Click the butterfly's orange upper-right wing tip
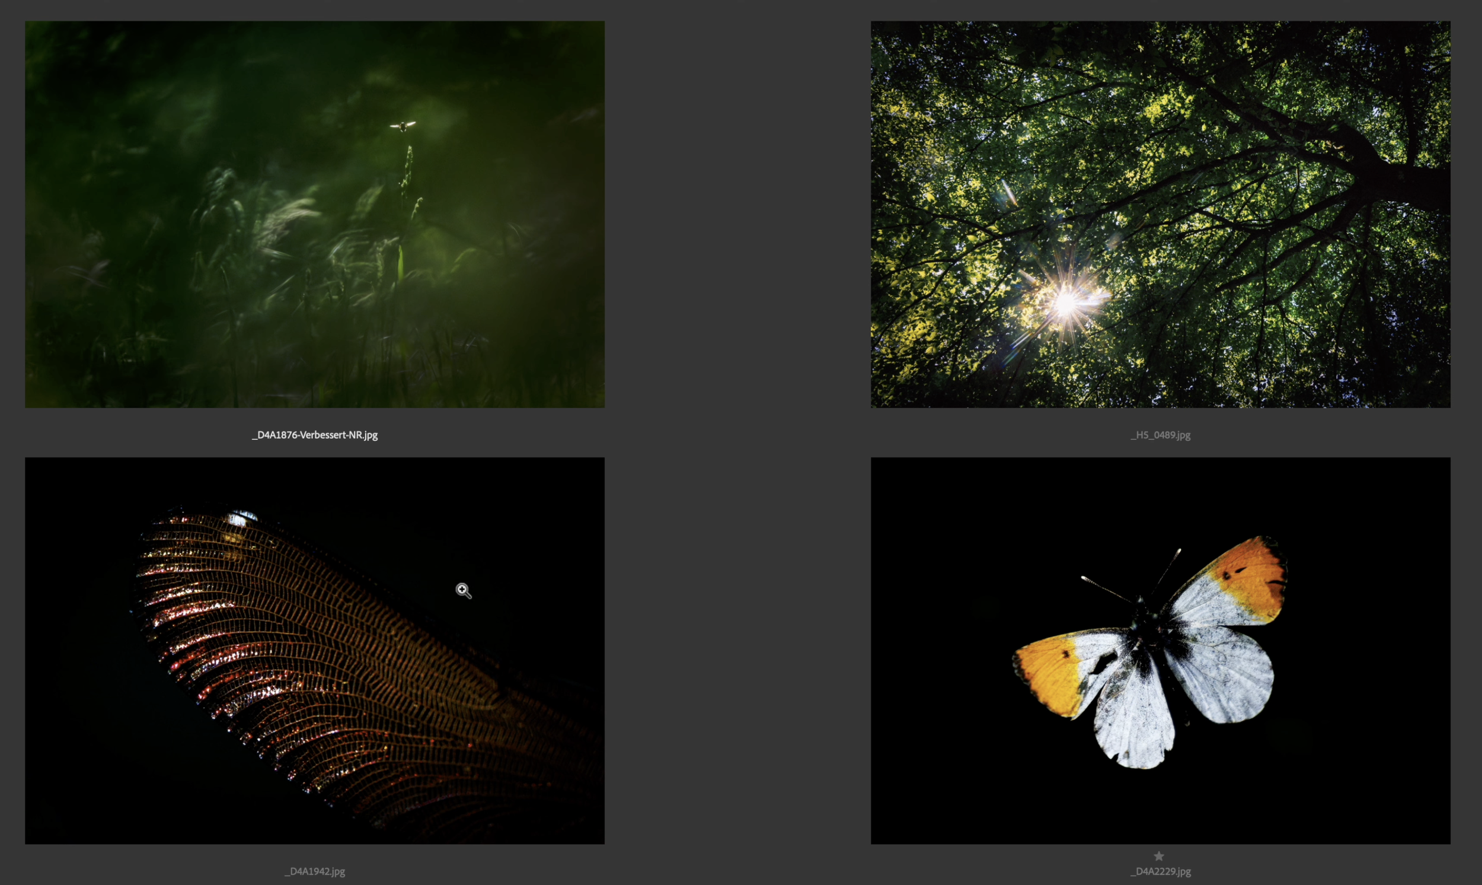 (x=1245, y=578)
